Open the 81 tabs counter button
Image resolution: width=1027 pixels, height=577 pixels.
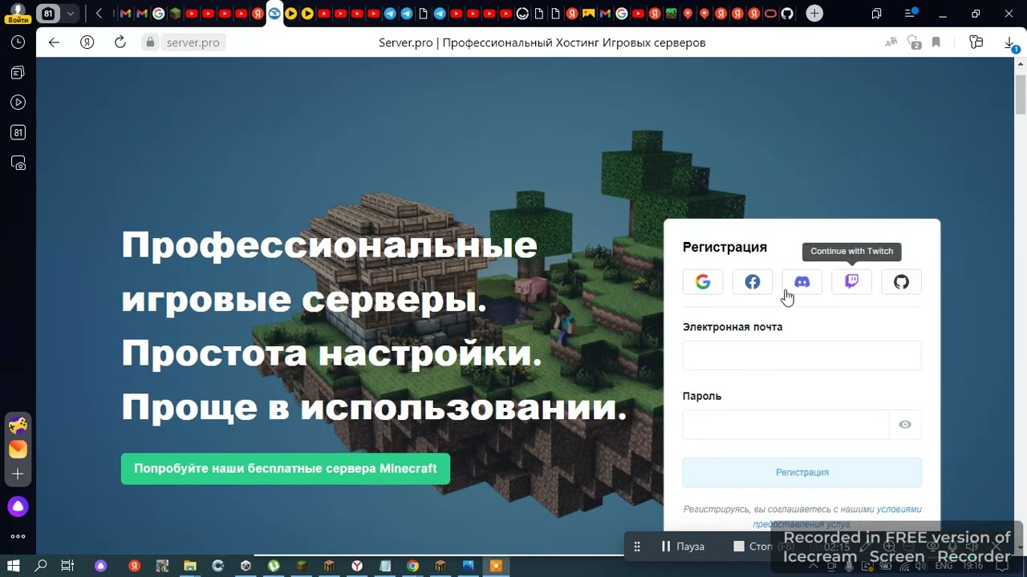[48, 14]
